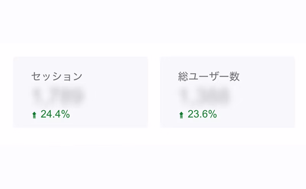The image size is (306, 189).
Task: Click the white area below the 総ユーザー数 card
Action: (x=228, y=157)
